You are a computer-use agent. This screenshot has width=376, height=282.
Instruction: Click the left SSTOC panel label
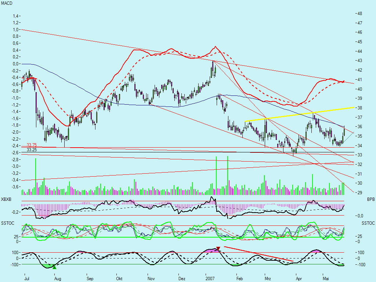[8, 223]
